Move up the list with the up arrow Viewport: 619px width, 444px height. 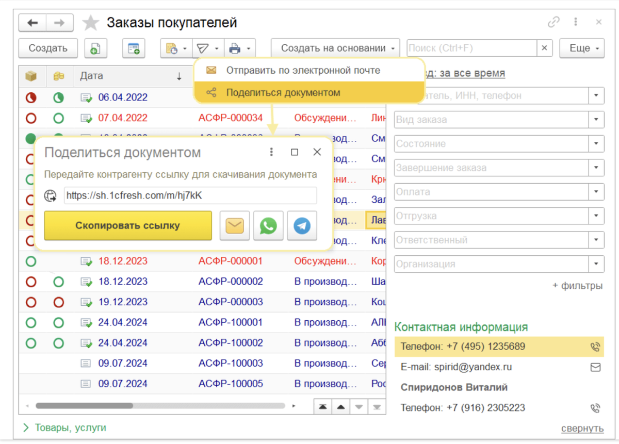pos(340,406)
